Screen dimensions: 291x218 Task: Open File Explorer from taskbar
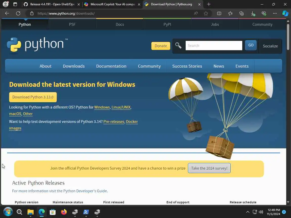coord(30,212)
